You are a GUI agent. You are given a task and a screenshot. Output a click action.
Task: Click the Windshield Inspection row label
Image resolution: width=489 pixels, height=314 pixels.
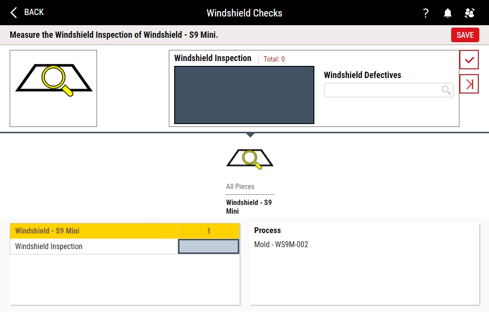[49, 246]
